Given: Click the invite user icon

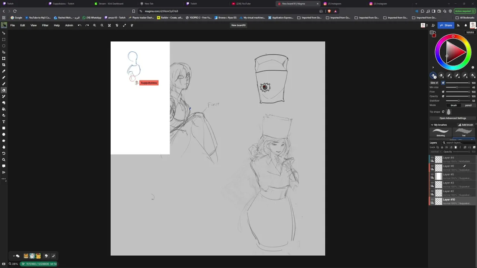Looking at the screenshot, I should [x=433, y=25].
